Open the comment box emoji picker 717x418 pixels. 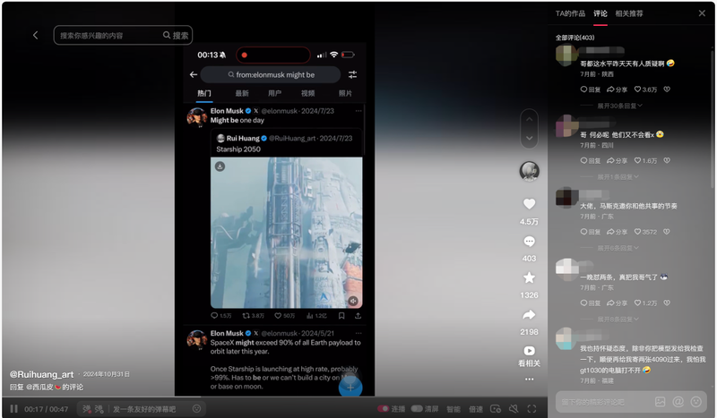pos(696,402)
